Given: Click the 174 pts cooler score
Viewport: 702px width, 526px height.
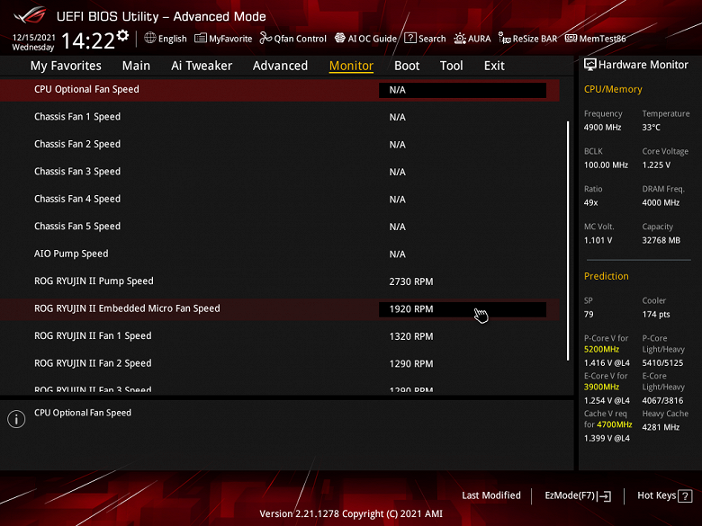Looking at the screenshot, I should click(656, 315).
